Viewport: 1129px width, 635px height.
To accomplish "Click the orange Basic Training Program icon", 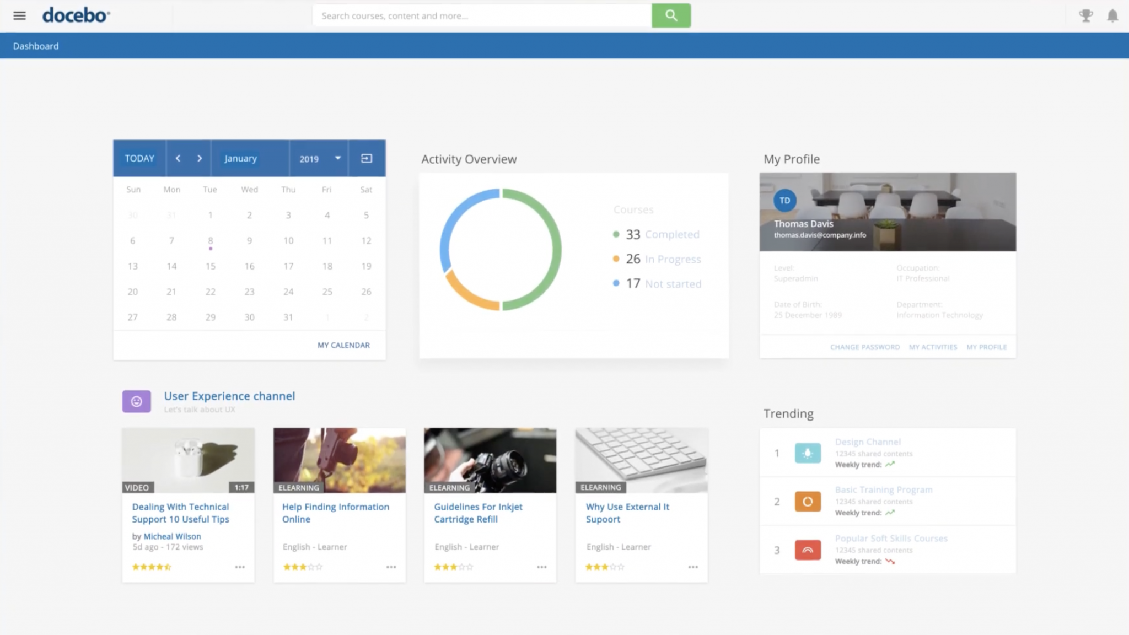I will click(808, 502).
